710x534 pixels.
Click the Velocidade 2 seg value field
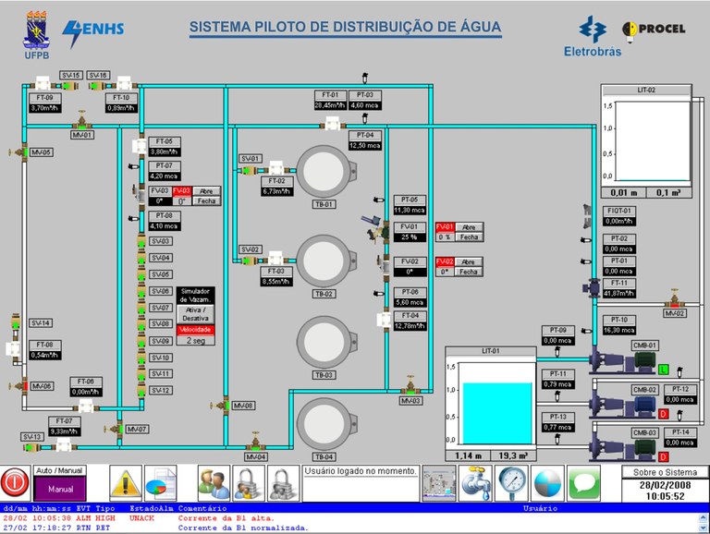point(194,340)
